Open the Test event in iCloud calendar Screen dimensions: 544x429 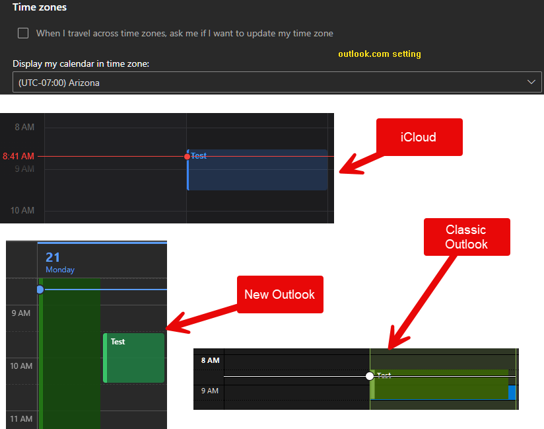coord(257,170)
